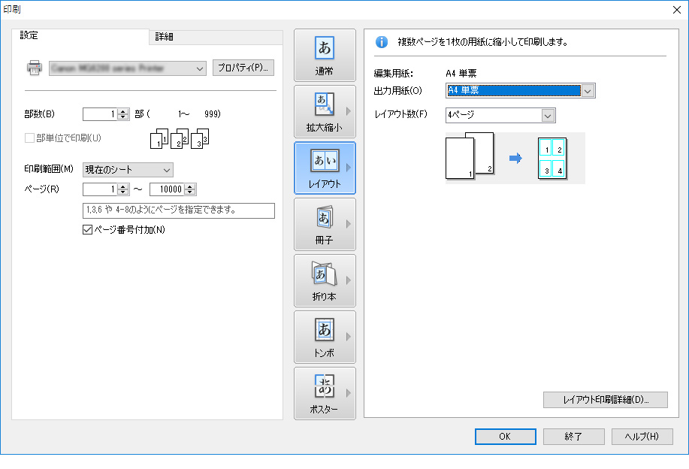Switch to the 詳細 tab

[x=164, y=37]
